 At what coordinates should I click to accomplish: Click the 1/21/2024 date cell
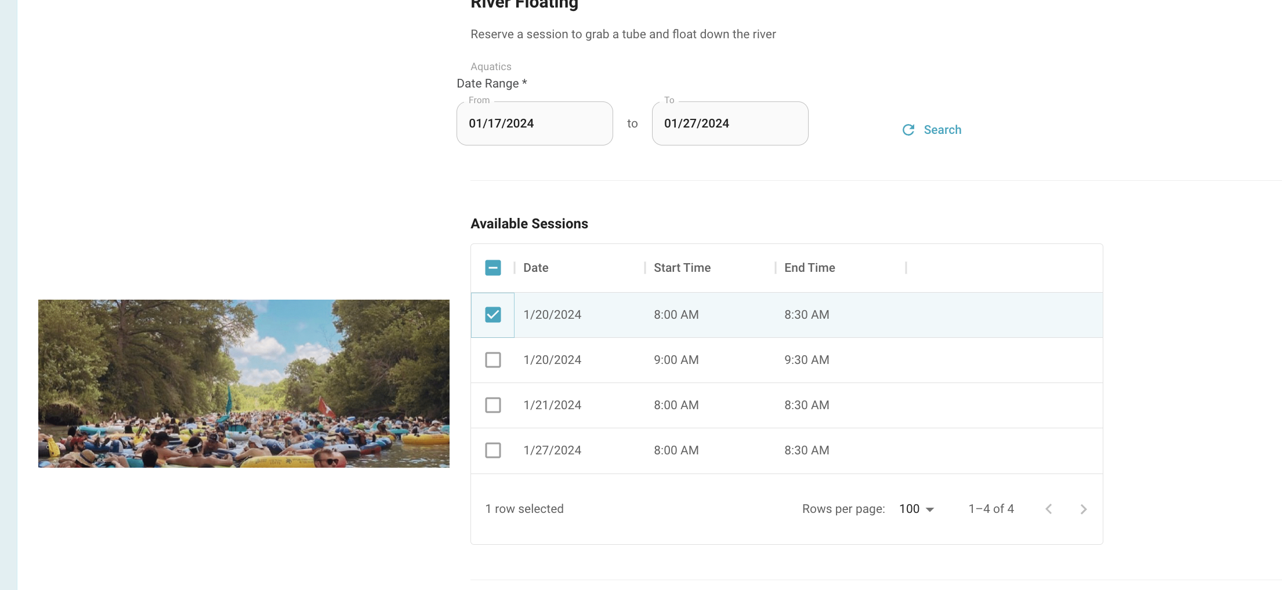click(552, 405)
